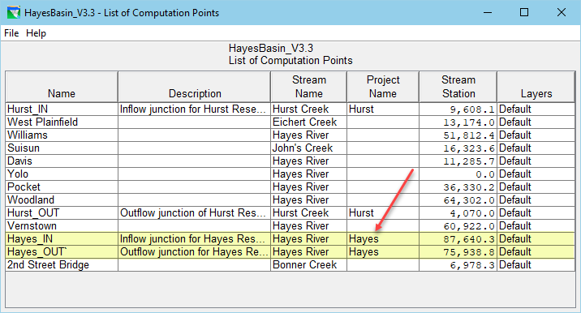The width and height of the screenshot is (581, 313).
Task: Select 2nd Street Bridge row
Action: [x=290, y=265]
